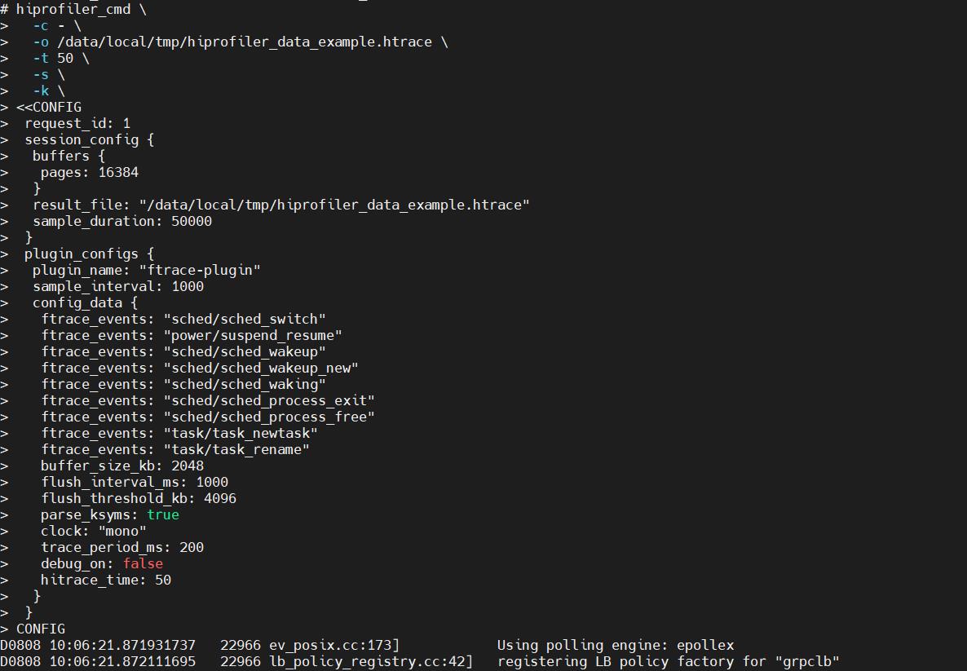The image size is (967, 671).
Task: Click the "sched/sched_process_exit" event entry
Action: click(x=269, y=400)
